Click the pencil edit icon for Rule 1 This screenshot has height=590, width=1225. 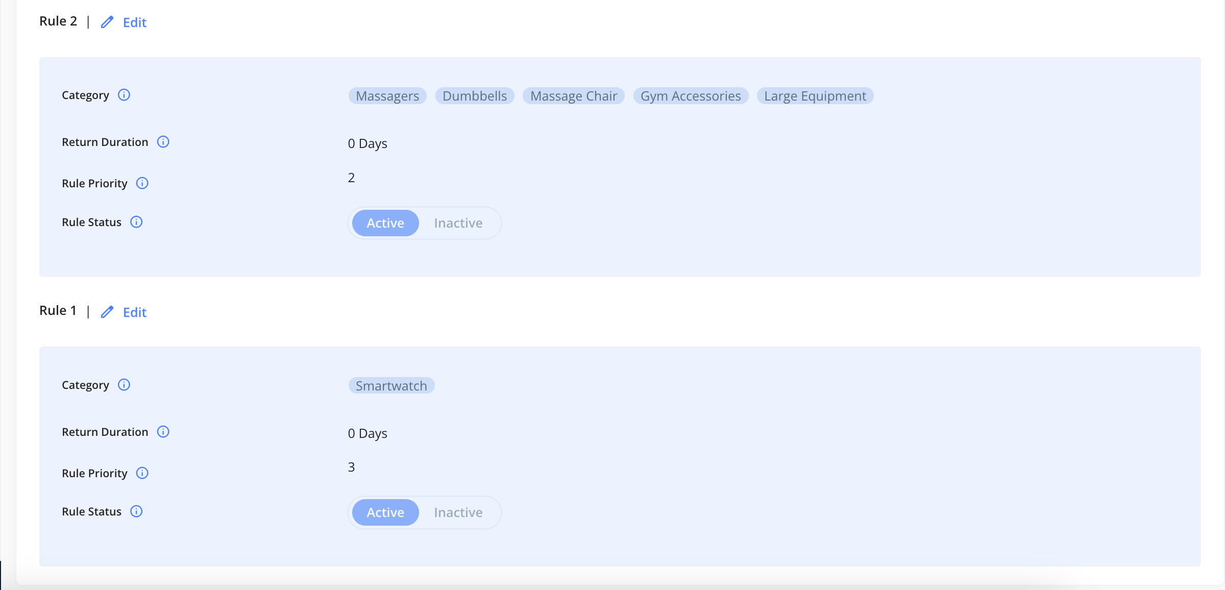(107, 312)
